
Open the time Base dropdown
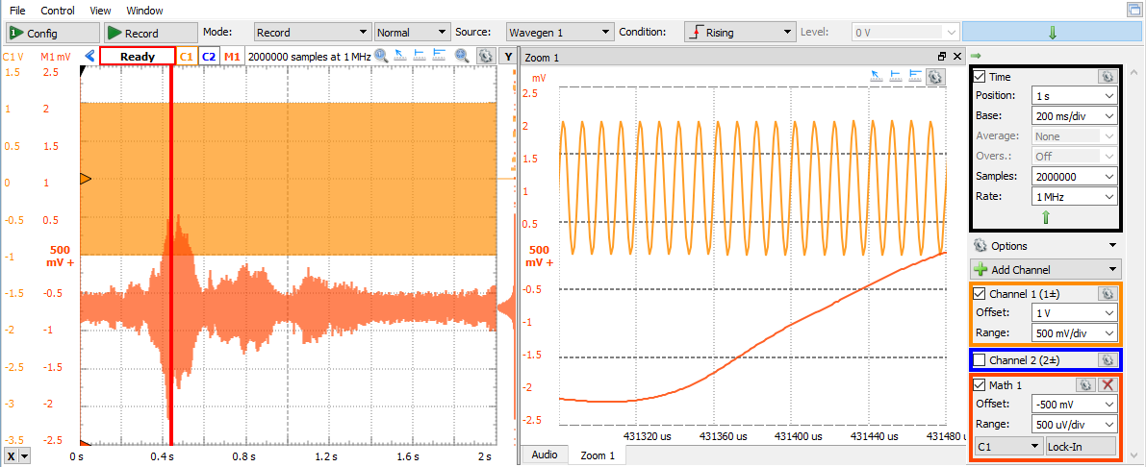(1074, 115)
